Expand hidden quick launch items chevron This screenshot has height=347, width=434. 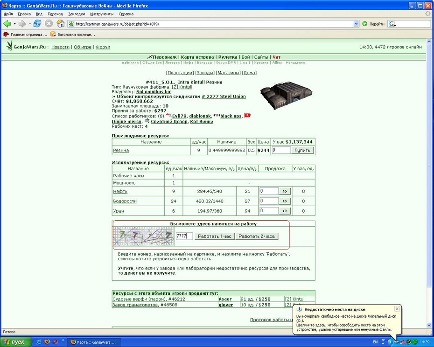click(x=63, y=340)
